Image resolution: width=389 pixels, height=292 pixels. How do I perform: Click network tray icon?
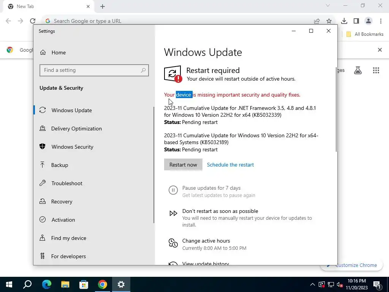click(331, 284)
